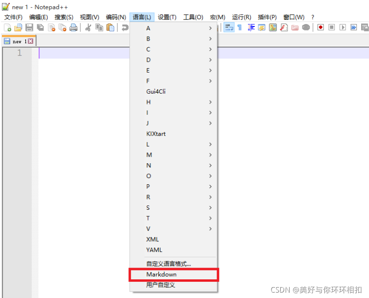Stop macro recording with the square icon

[x=332, y=27]
